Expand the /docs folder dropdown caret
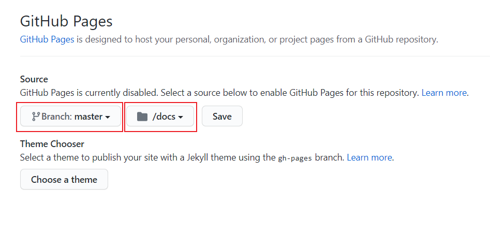This screenshot has height=232, width=490. pyautogui.click(x=180, y=117)
